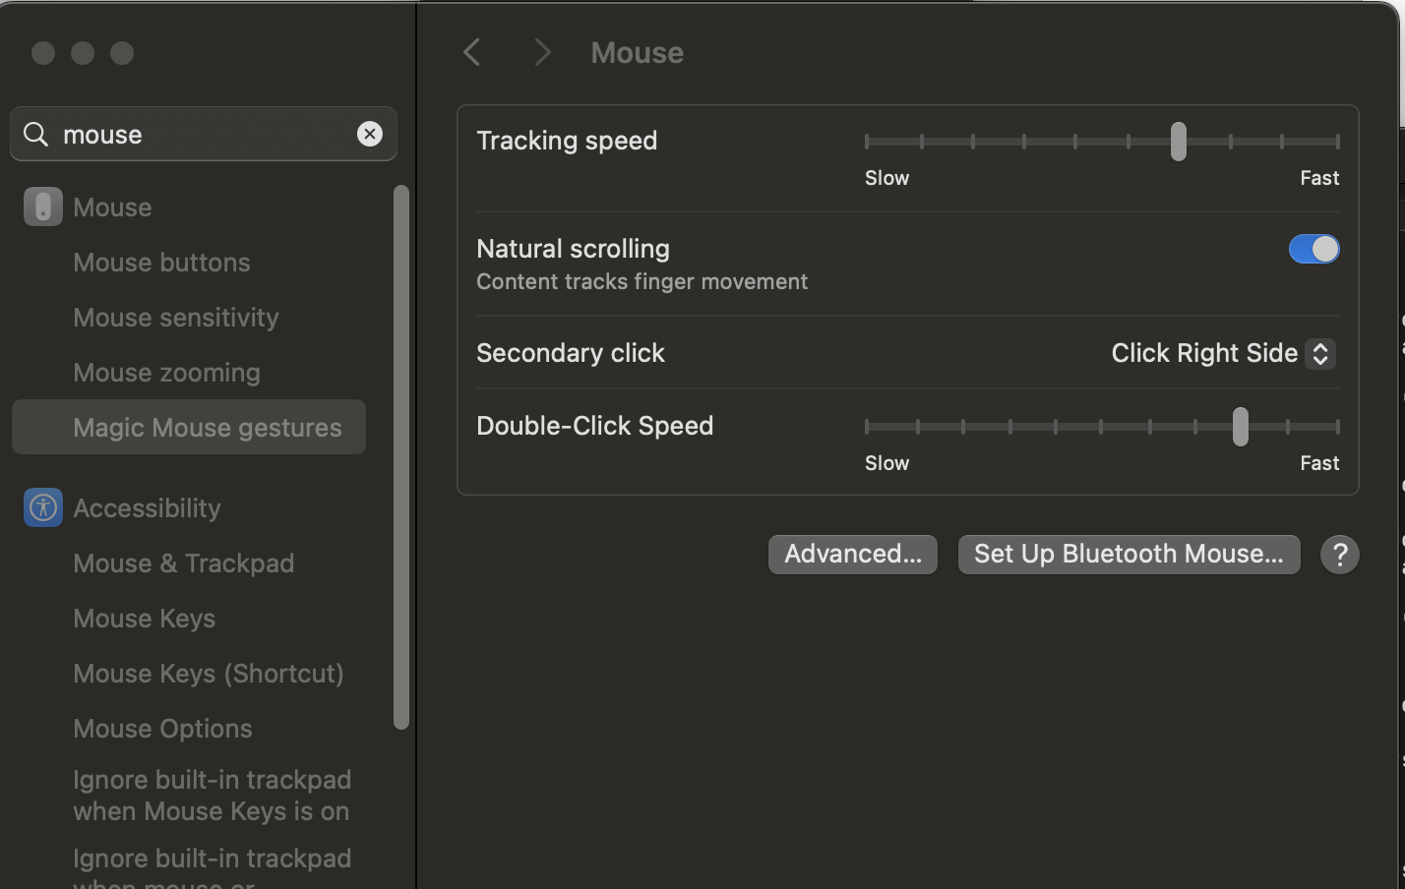Go back using the left chevron
This screenshot has height=889, width=1405.
click(x=472, y=53)
